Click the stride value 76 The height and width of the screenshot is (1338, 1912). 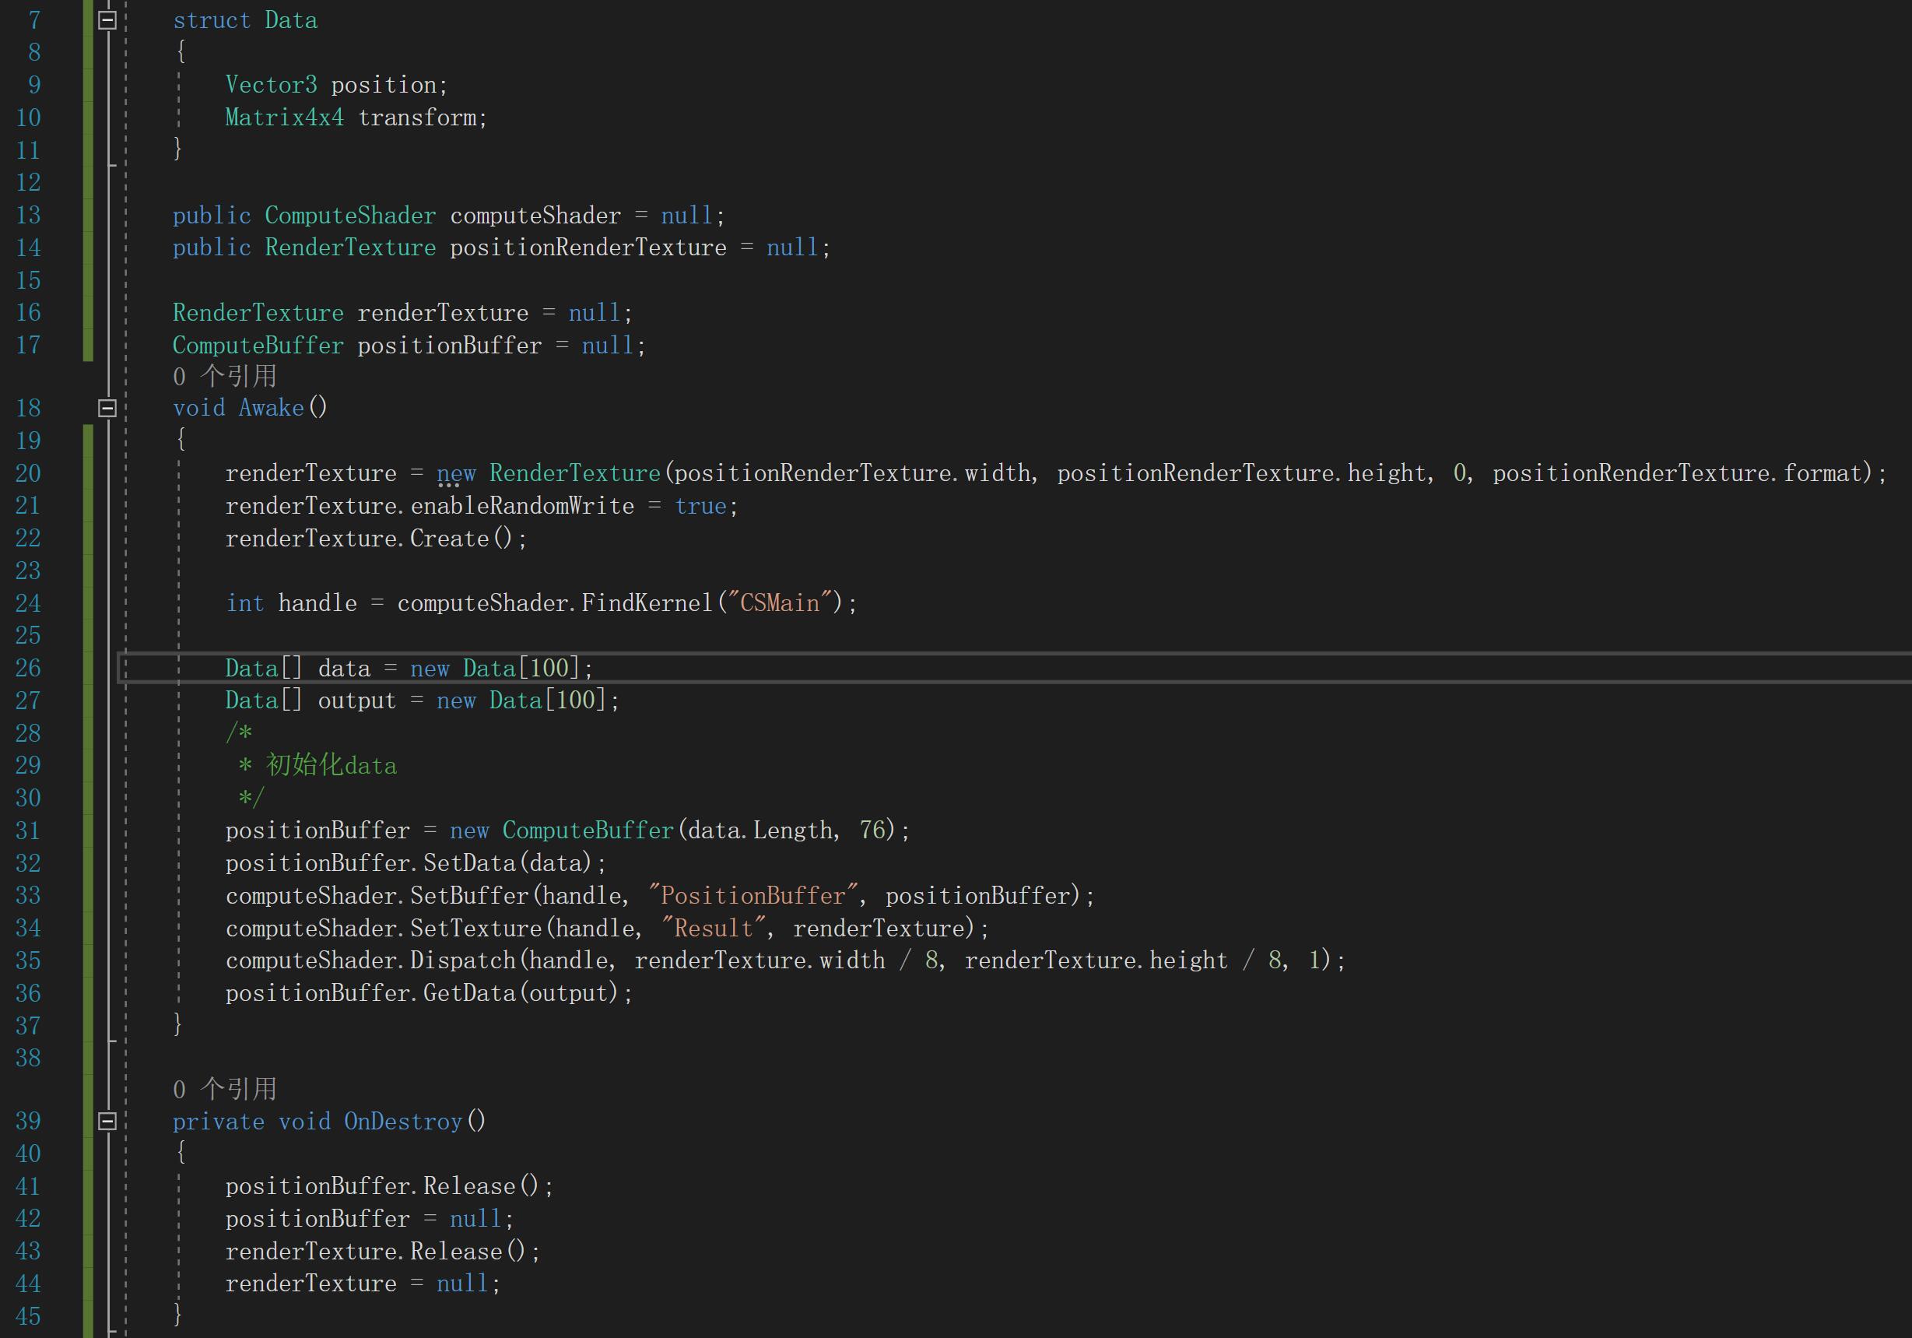coord(872,831)
